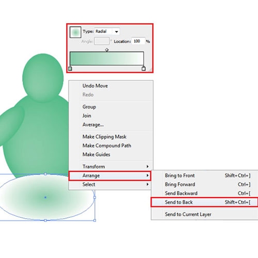The width and height of the screenshot is (258, 258).
Task: Select the left green gradient stop
Action: [x=70, y=68]
